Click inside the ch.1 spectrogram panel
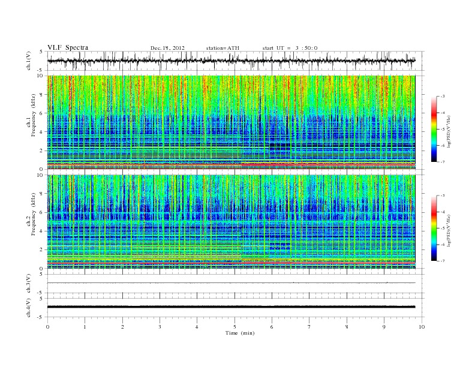This screenshot has height=367, width=475. [232, 122]
